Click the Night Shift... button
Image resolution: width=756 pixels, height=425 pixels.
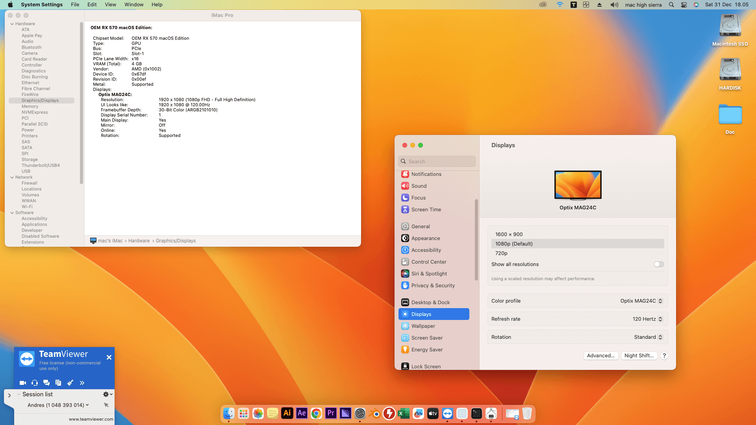(x=639, y=356)
